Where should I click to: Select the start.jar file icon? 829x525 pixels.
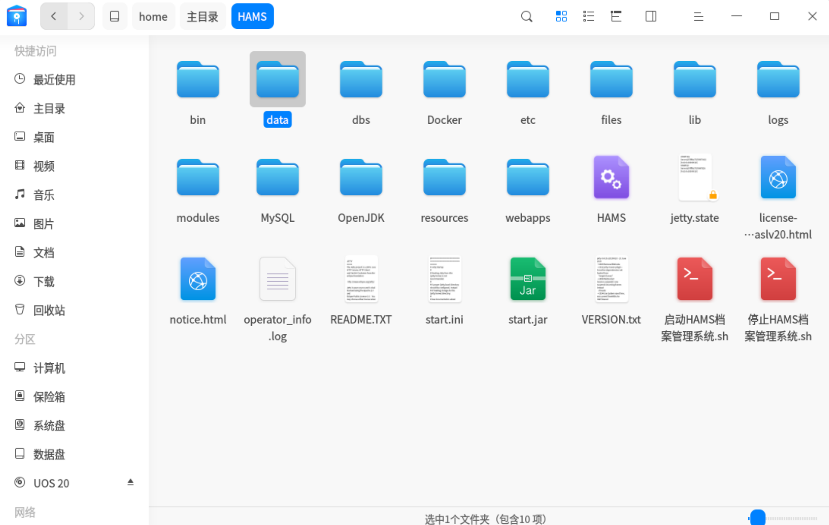click(527, 280)
